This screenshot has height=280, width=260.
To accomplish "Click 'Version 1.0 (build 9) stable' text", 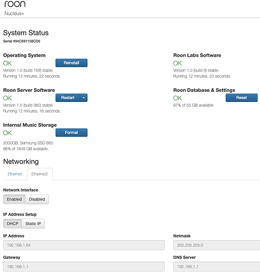I will pos(196,71).
